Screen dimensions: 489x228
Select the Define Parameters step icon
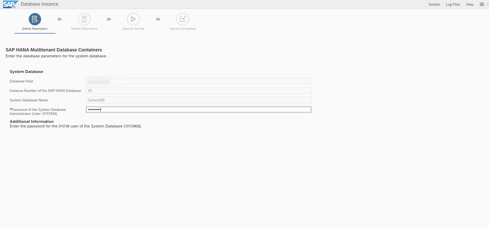click(x=35, y=19)
